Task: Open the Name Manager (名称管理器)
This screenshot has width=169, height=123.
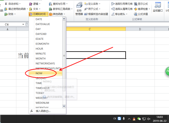Action: click(79, 10)
